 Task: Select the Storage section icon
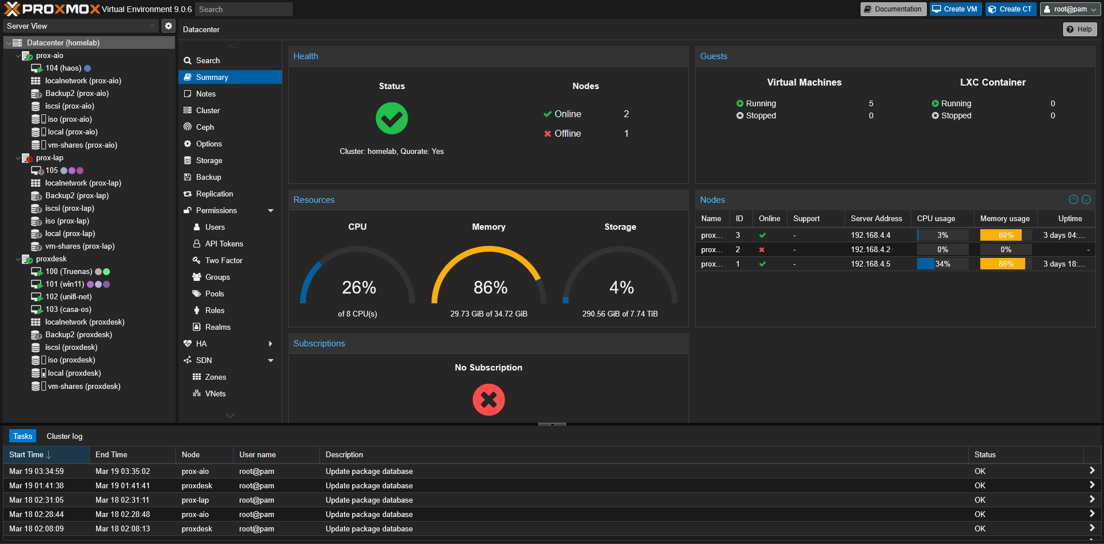click(x=189, y=160)
